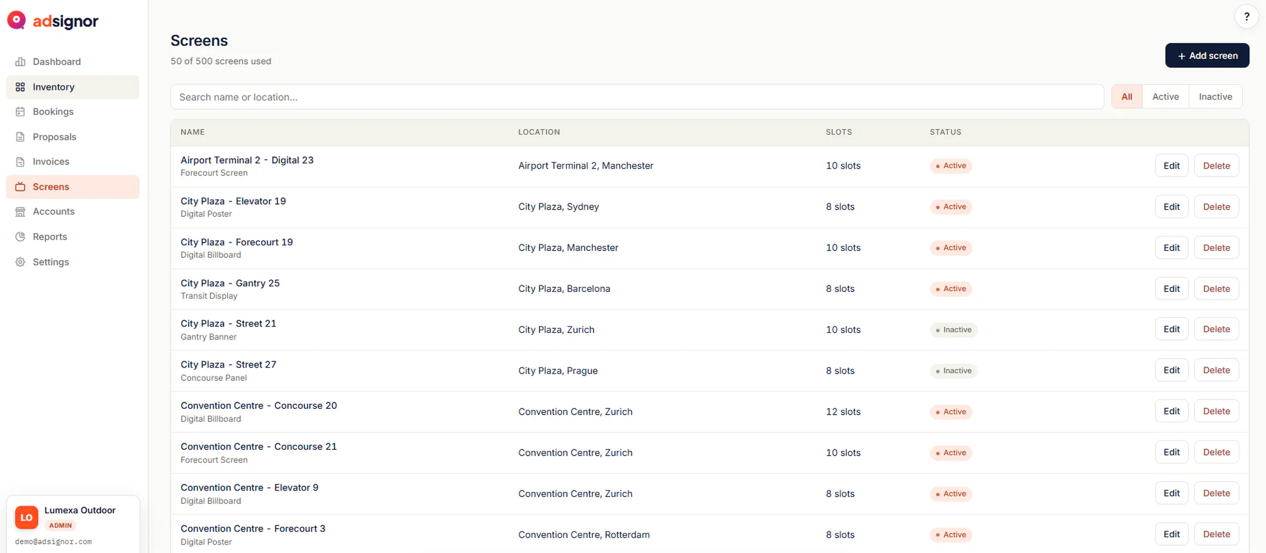Delete City Plaza - Gantry 25
This screenshot has height=553, width=1266.
(x=1216, y=289)
